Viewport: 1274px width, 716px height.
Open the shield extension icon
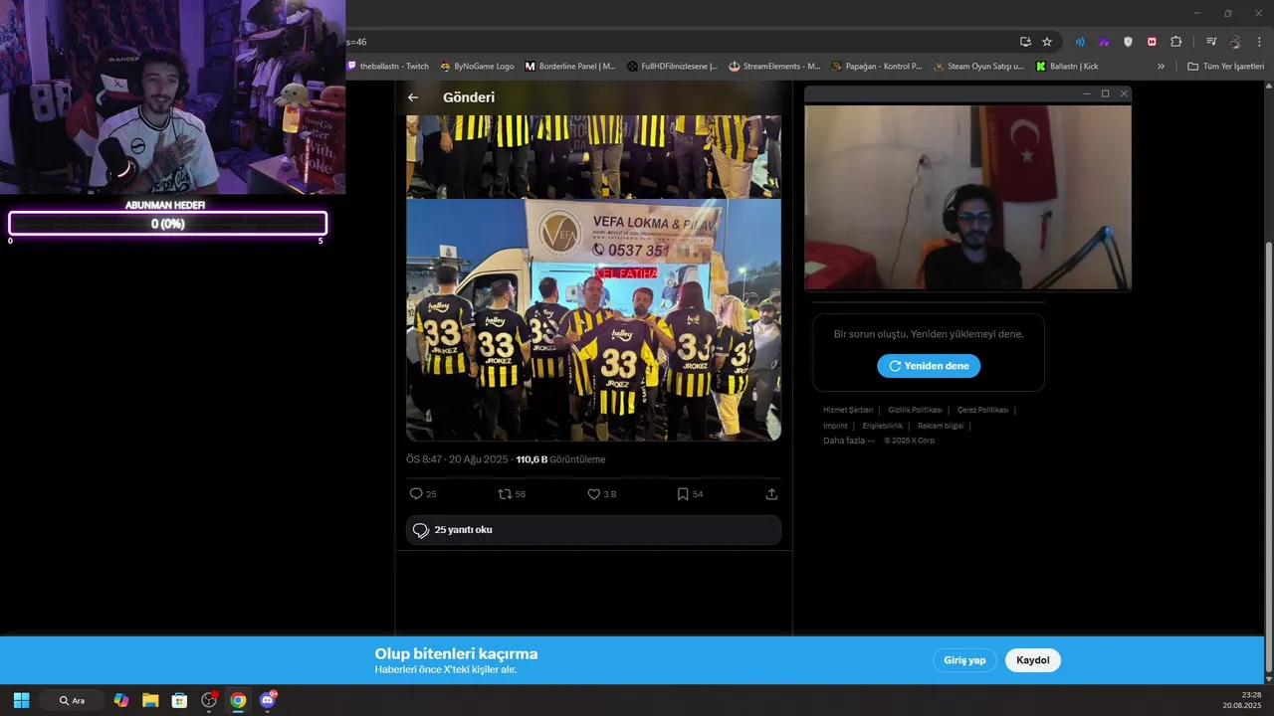[1128, 42]
